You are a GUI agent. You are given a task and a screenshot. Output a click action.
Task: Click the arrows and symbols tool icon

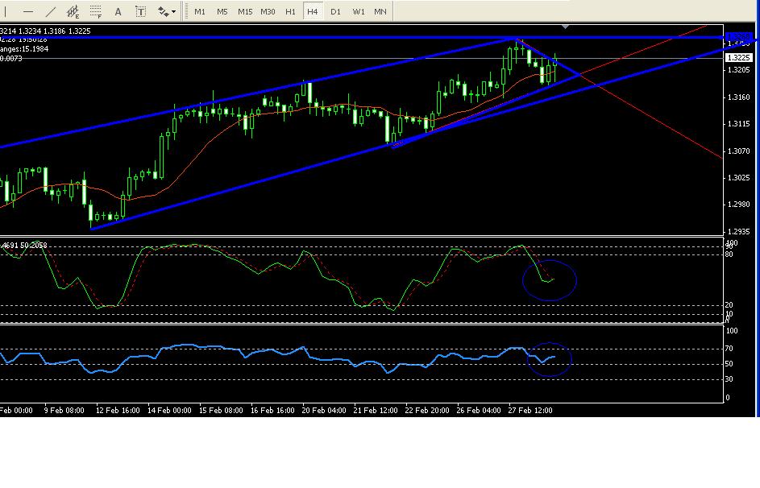pos(163,11)
